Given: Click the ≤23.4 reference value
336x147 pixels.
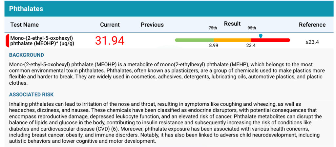Looking at the screenshot, I should pos(312,42).
